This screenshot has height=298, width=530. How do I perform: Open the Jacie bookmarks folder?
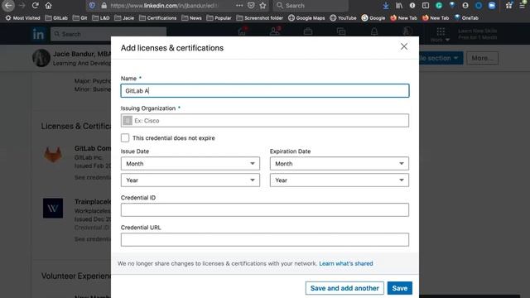(124, 18)
